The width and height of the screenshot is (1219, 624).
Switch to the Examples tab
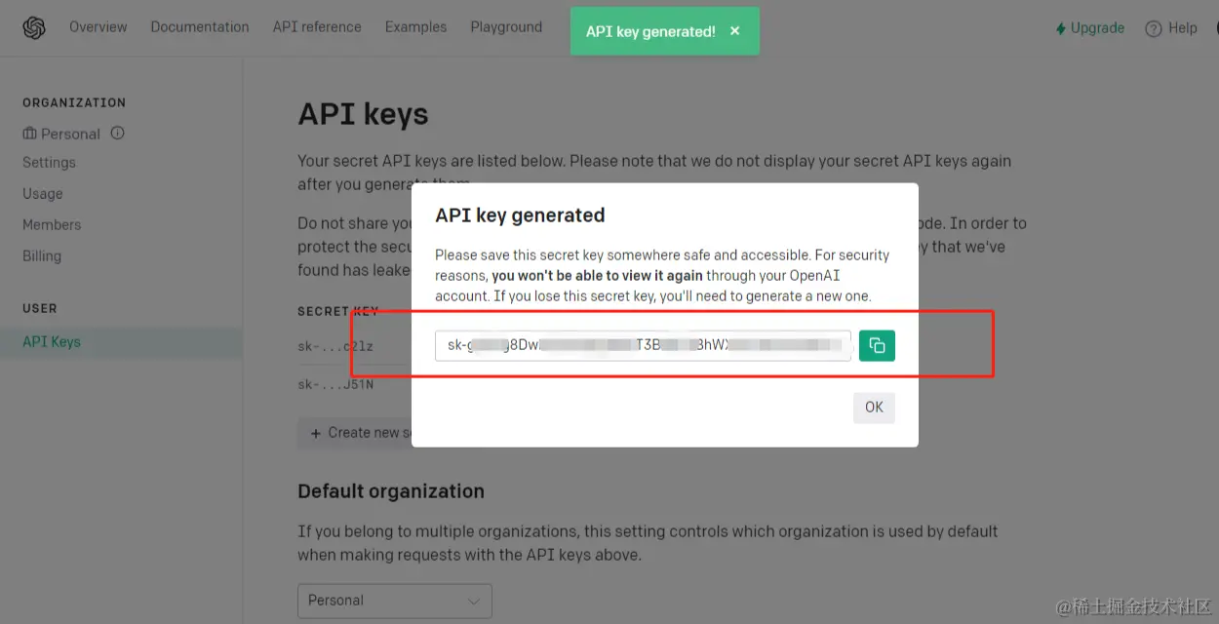click(x=415, y=27)
